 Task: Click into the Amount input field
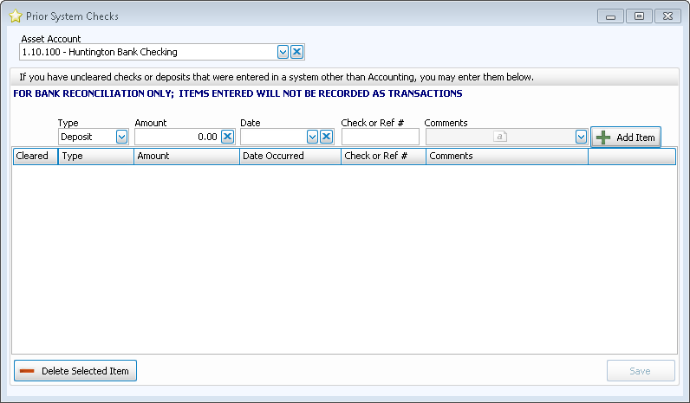(177, 137)
